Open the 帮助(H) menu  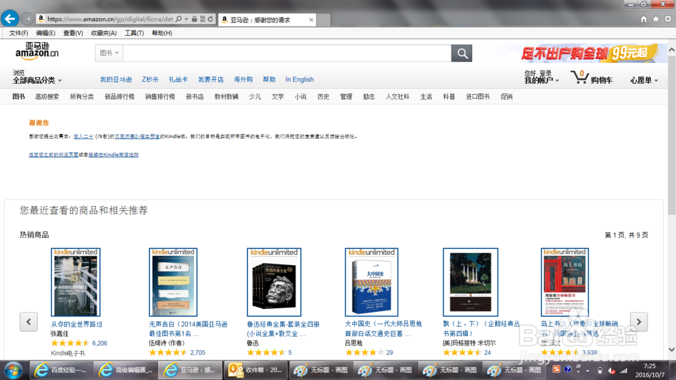coord(162,33)
